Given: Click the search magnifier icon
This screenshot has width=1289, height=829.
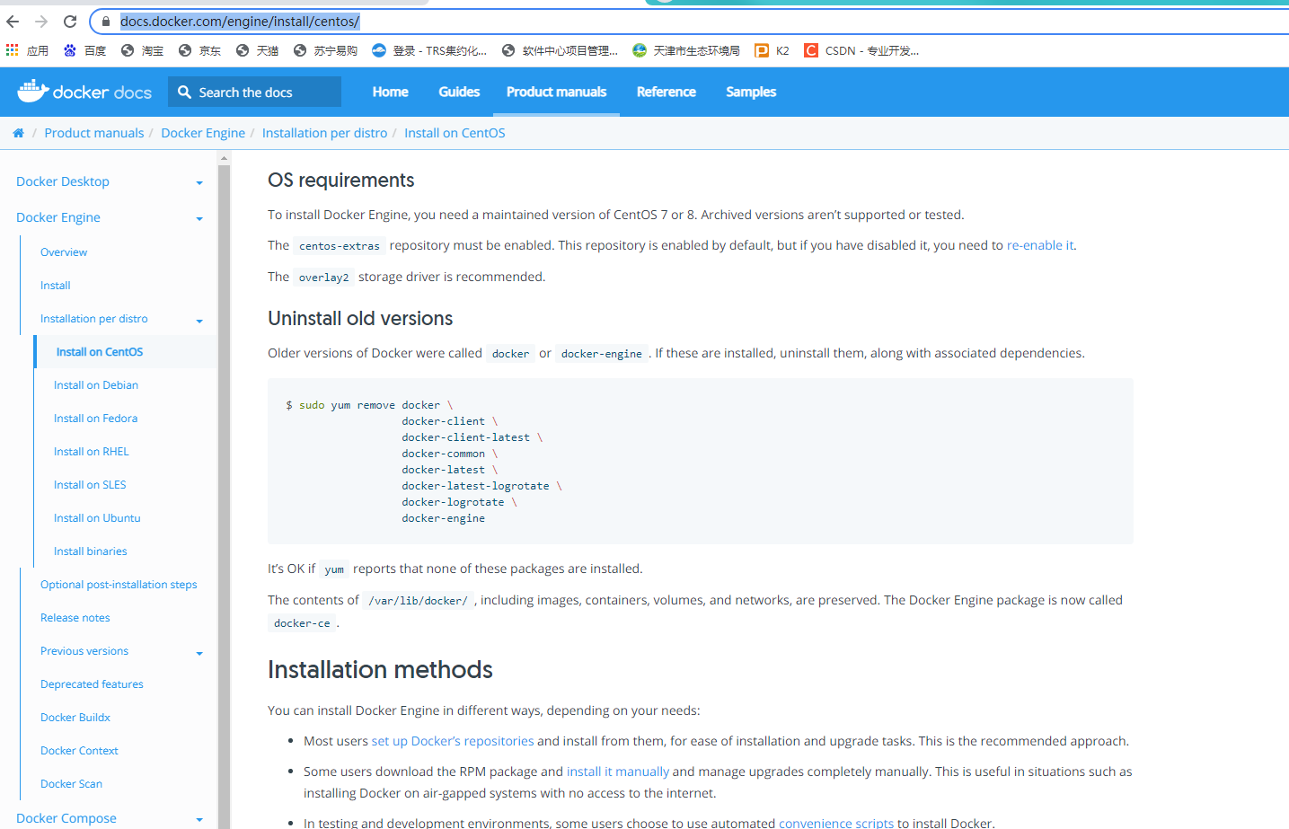Looking at the screenshot, I should tap(184, 92).
